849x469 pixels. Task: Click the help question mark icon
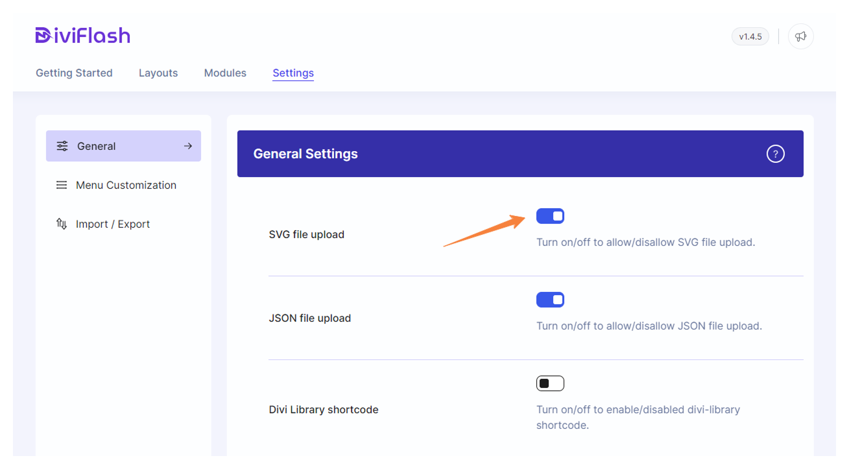(776, 154)
